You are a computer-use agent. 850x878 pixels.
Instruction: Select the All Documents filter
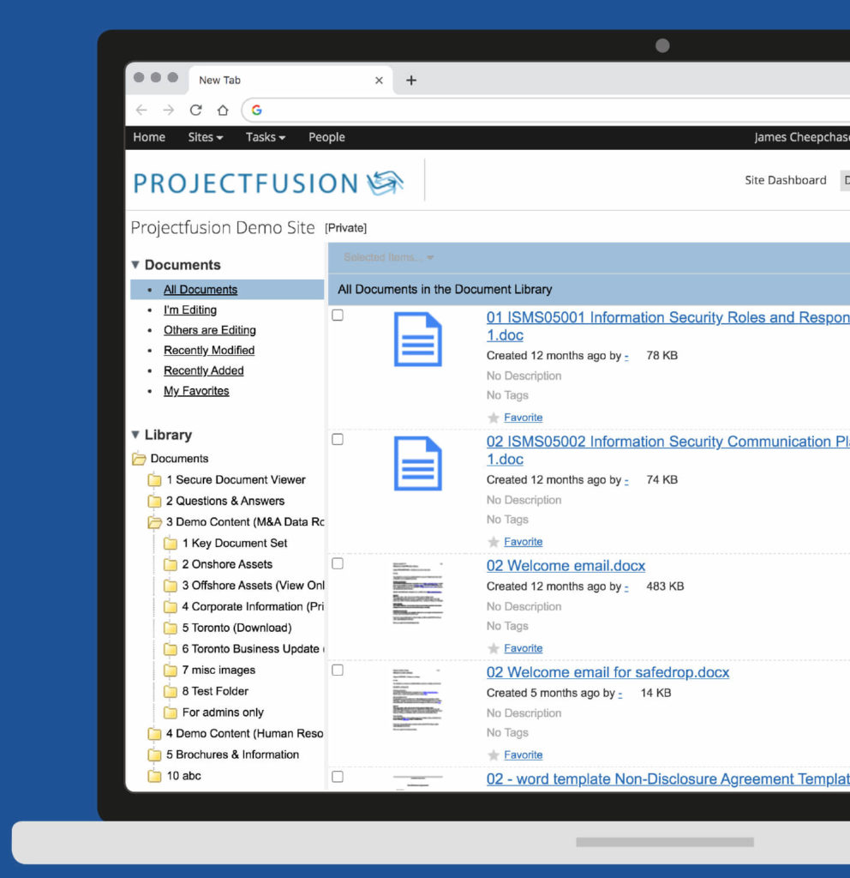[x=201, y=290]
